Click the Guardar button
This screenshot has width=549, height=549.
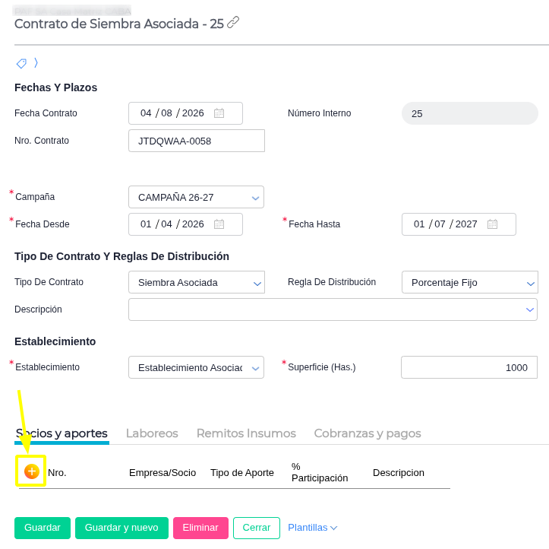43,528
